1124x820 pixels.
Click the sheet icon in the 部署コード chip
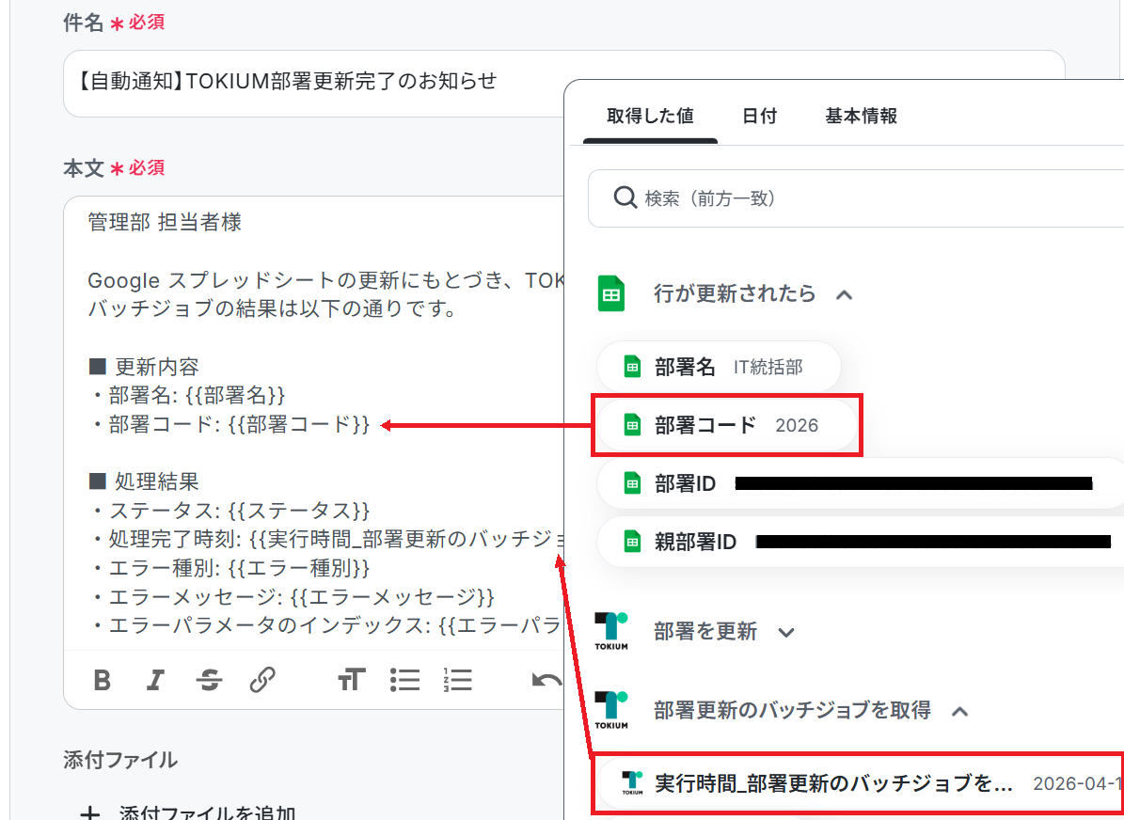click(631, 425)
